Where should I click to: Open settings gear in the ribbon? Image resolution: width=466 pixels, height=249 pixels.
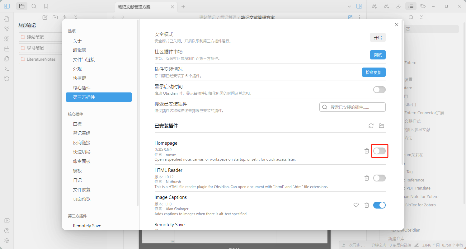pyautogui.click(x=7, y=241)
